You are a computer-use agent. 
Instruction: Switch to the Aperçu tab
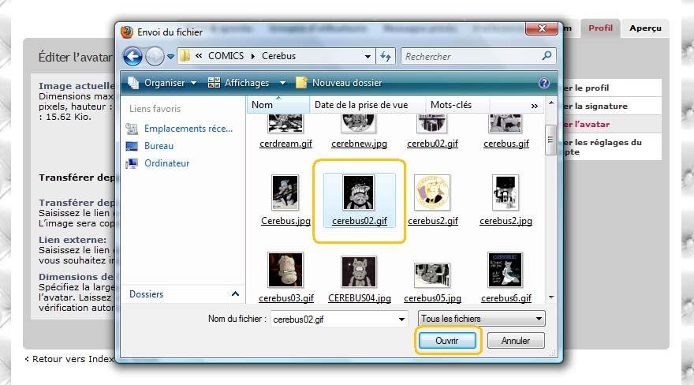point(644,28)
